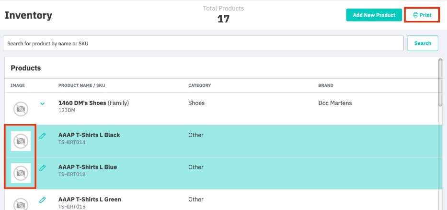Select the AAAP T-Shirts L Black product name
This screenshot has width=447, height=210.
(89, 135)
